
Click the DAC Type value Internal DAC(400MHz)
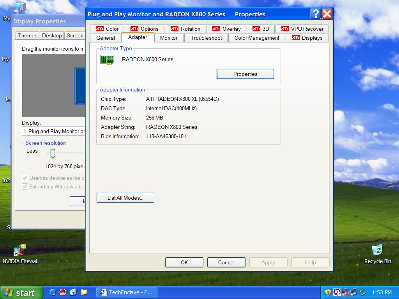coord(171,109)
